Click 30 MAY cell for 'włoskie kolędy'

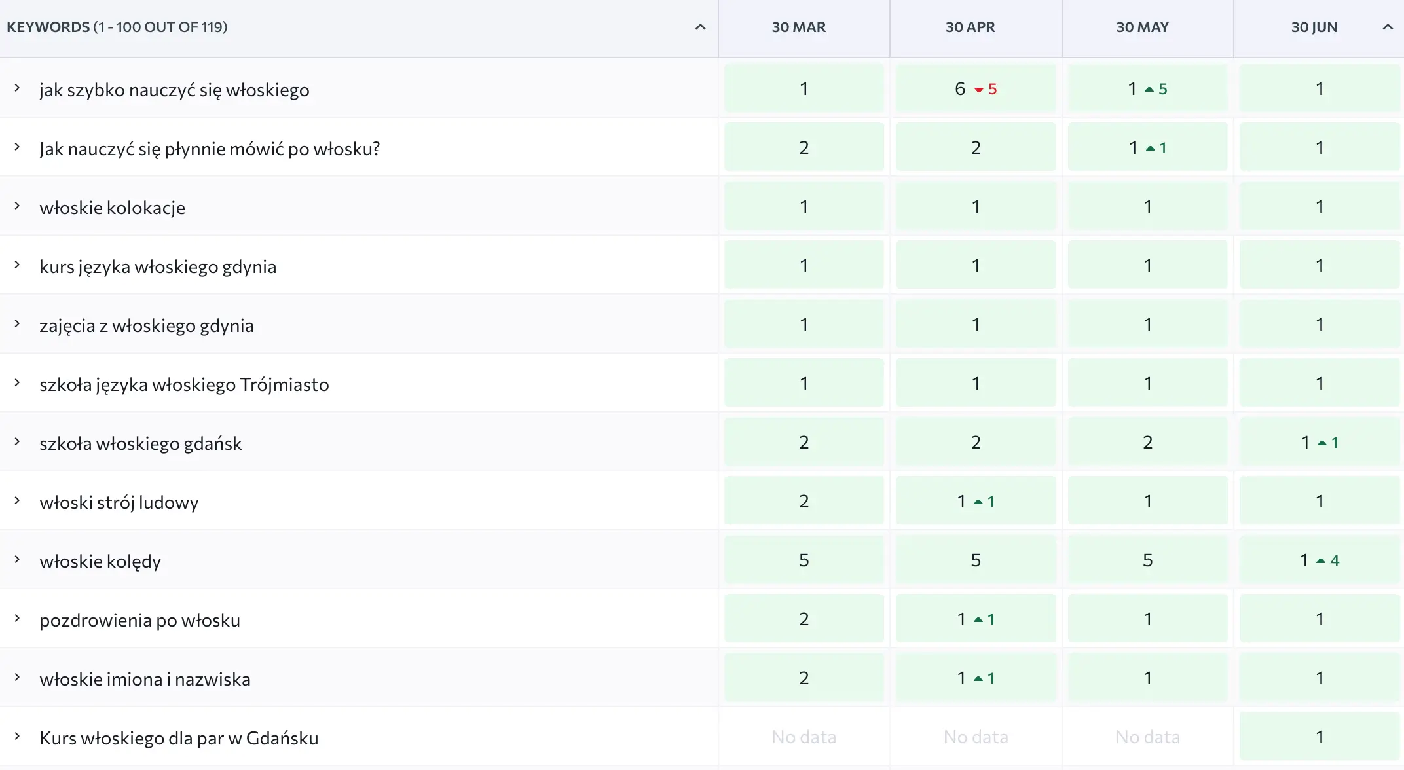(x=1147, y=560)
